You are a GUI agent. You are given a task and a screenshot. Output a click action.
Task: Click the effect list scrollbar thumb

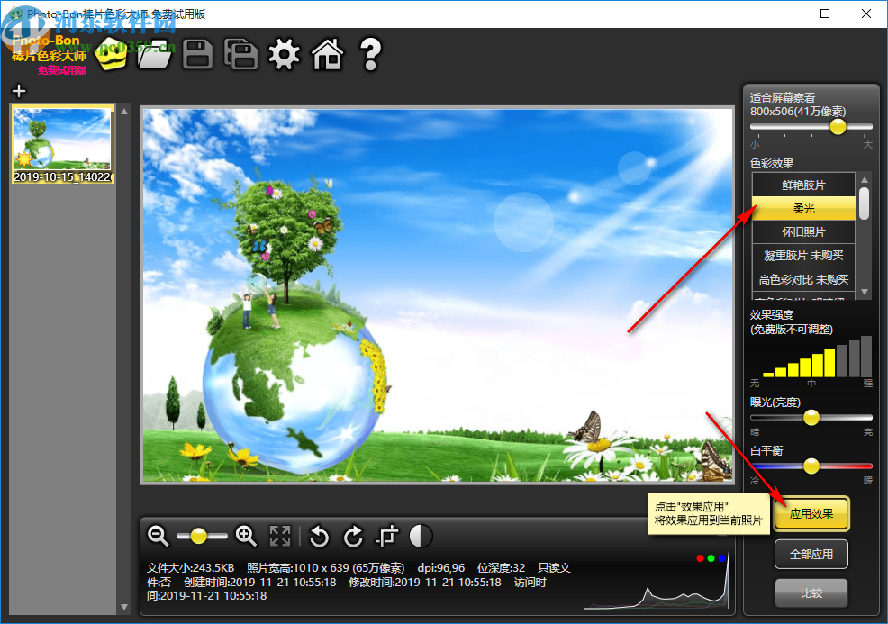pyautogui.click(x=864, y=203)
